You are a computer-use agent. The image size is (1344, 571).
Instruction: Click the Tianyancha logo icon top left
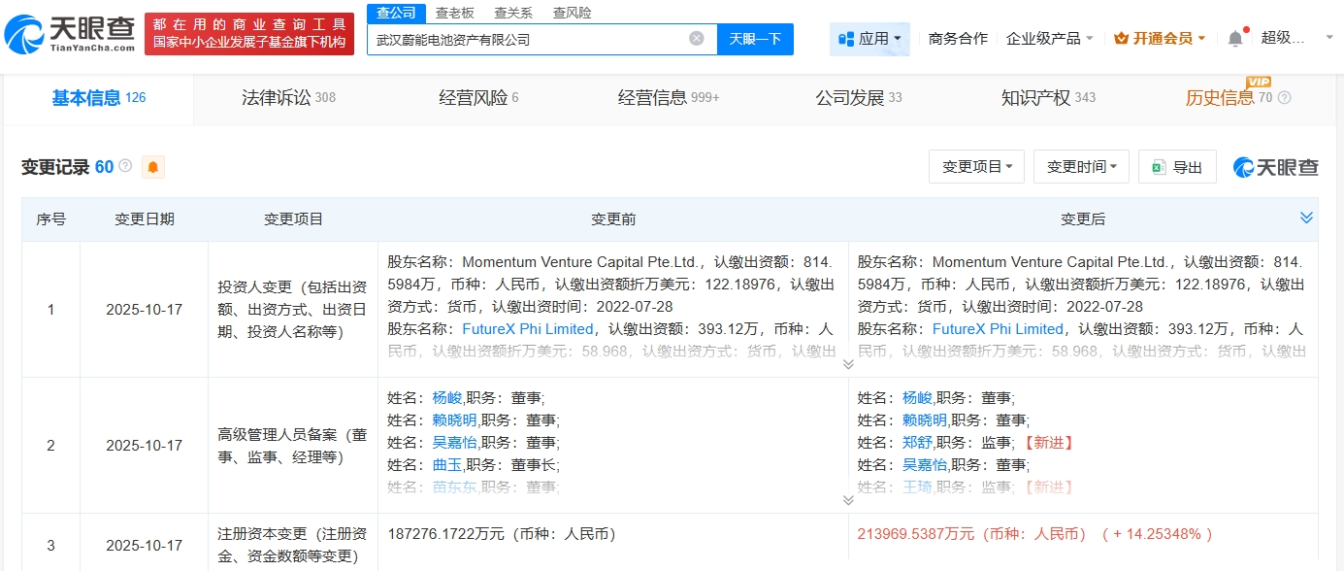coord(24,29)
